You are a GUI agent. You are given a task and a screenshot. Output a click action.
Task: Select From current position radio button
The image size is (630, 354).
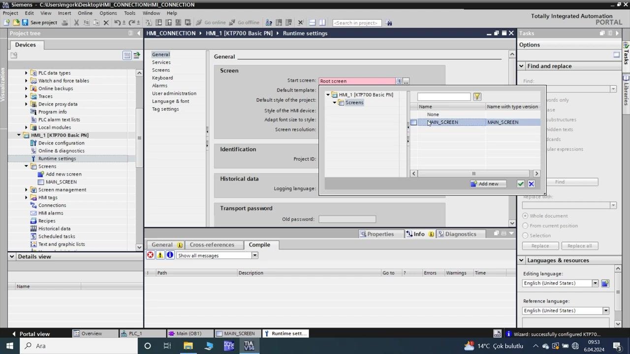(x=525, y=226)
